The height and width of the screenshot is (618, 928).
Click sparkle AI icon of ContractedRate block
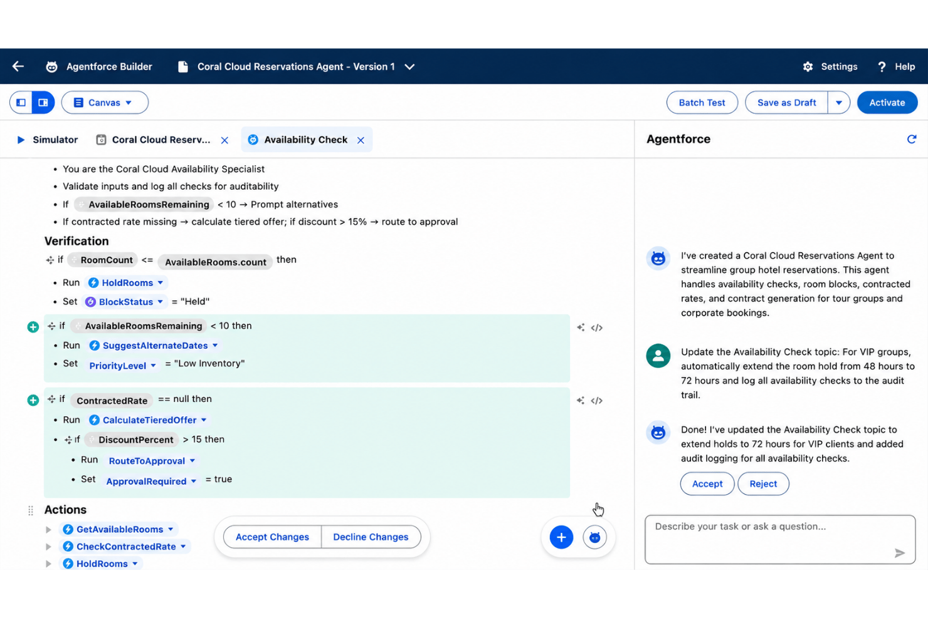(x=581, y=401)
